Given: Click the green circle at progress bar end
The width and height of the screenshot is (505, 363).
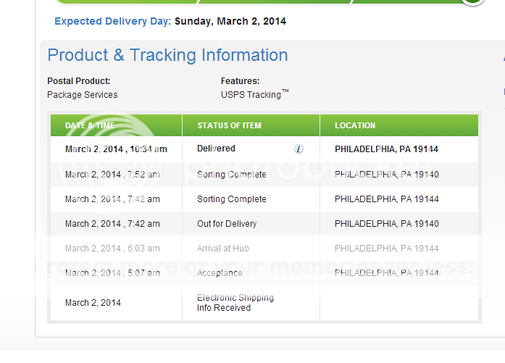Looking at the screenshot, I should click(x=472, y=2).
